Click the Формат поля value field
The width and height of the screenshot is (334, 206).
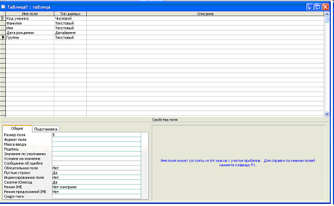click(96, 140)
